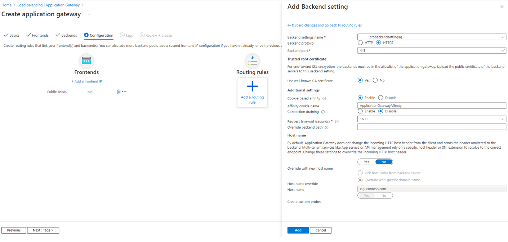Click the delete trash icon for frontend IP
Image resolution: width=508 pixels, height=242 pixels.
coord(119,92)
